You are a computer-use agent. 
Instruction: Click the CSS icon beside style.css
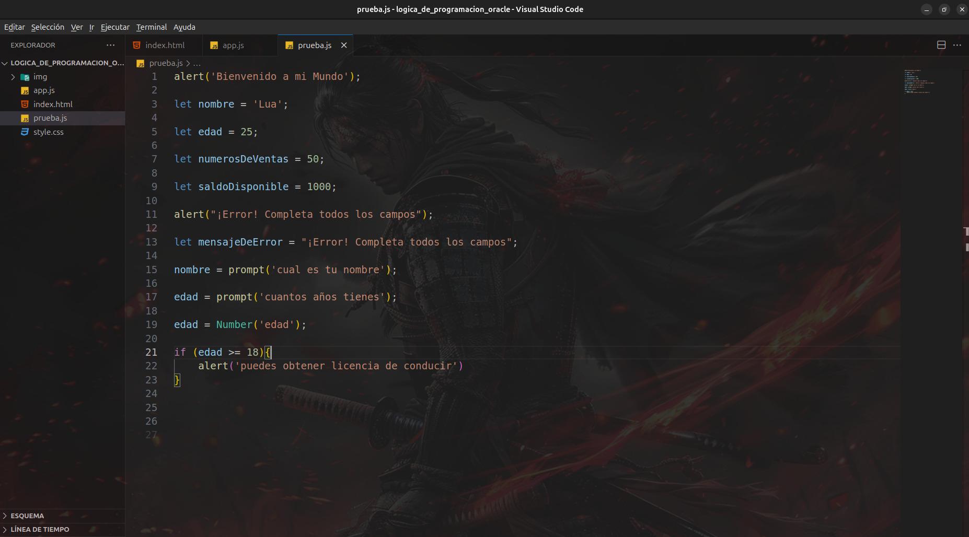click(25, 132)
